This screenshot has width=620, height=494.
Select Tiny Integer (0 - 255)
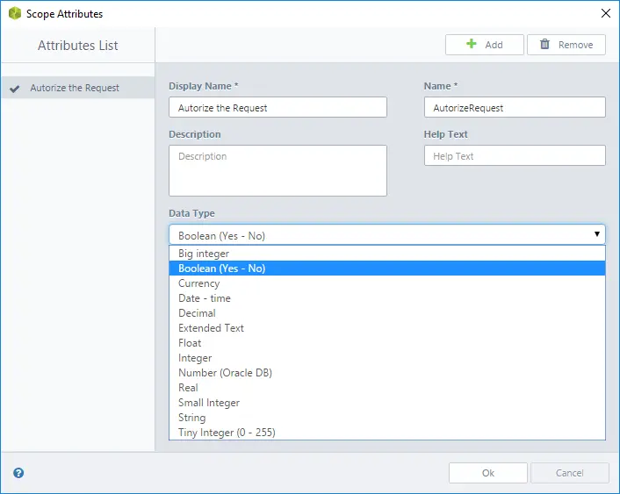coord(387,433)
